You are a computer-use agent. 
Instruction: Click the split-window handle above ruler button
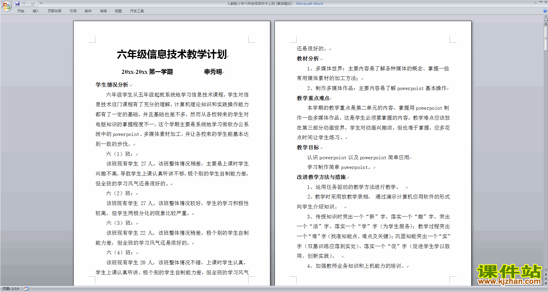546,16
